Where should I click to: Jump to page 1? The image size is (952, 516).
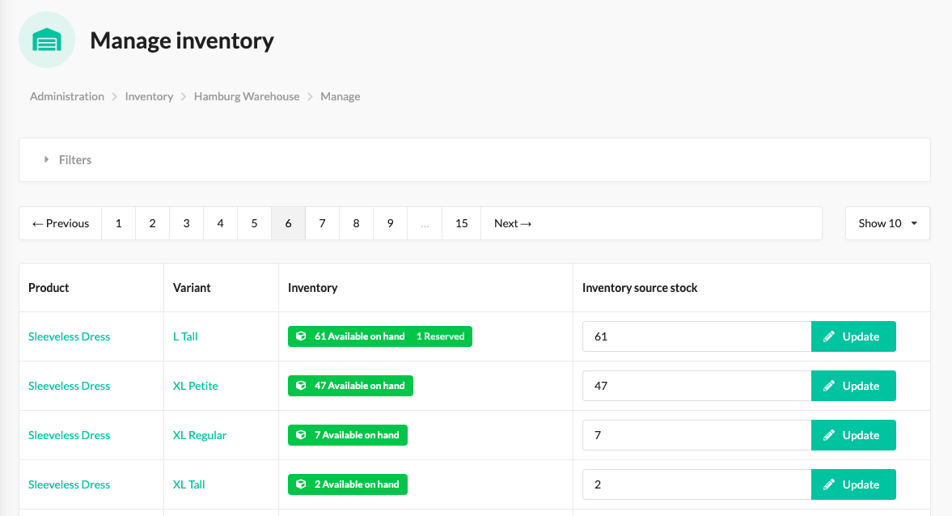pyautogui.click(x=118, y=223)
